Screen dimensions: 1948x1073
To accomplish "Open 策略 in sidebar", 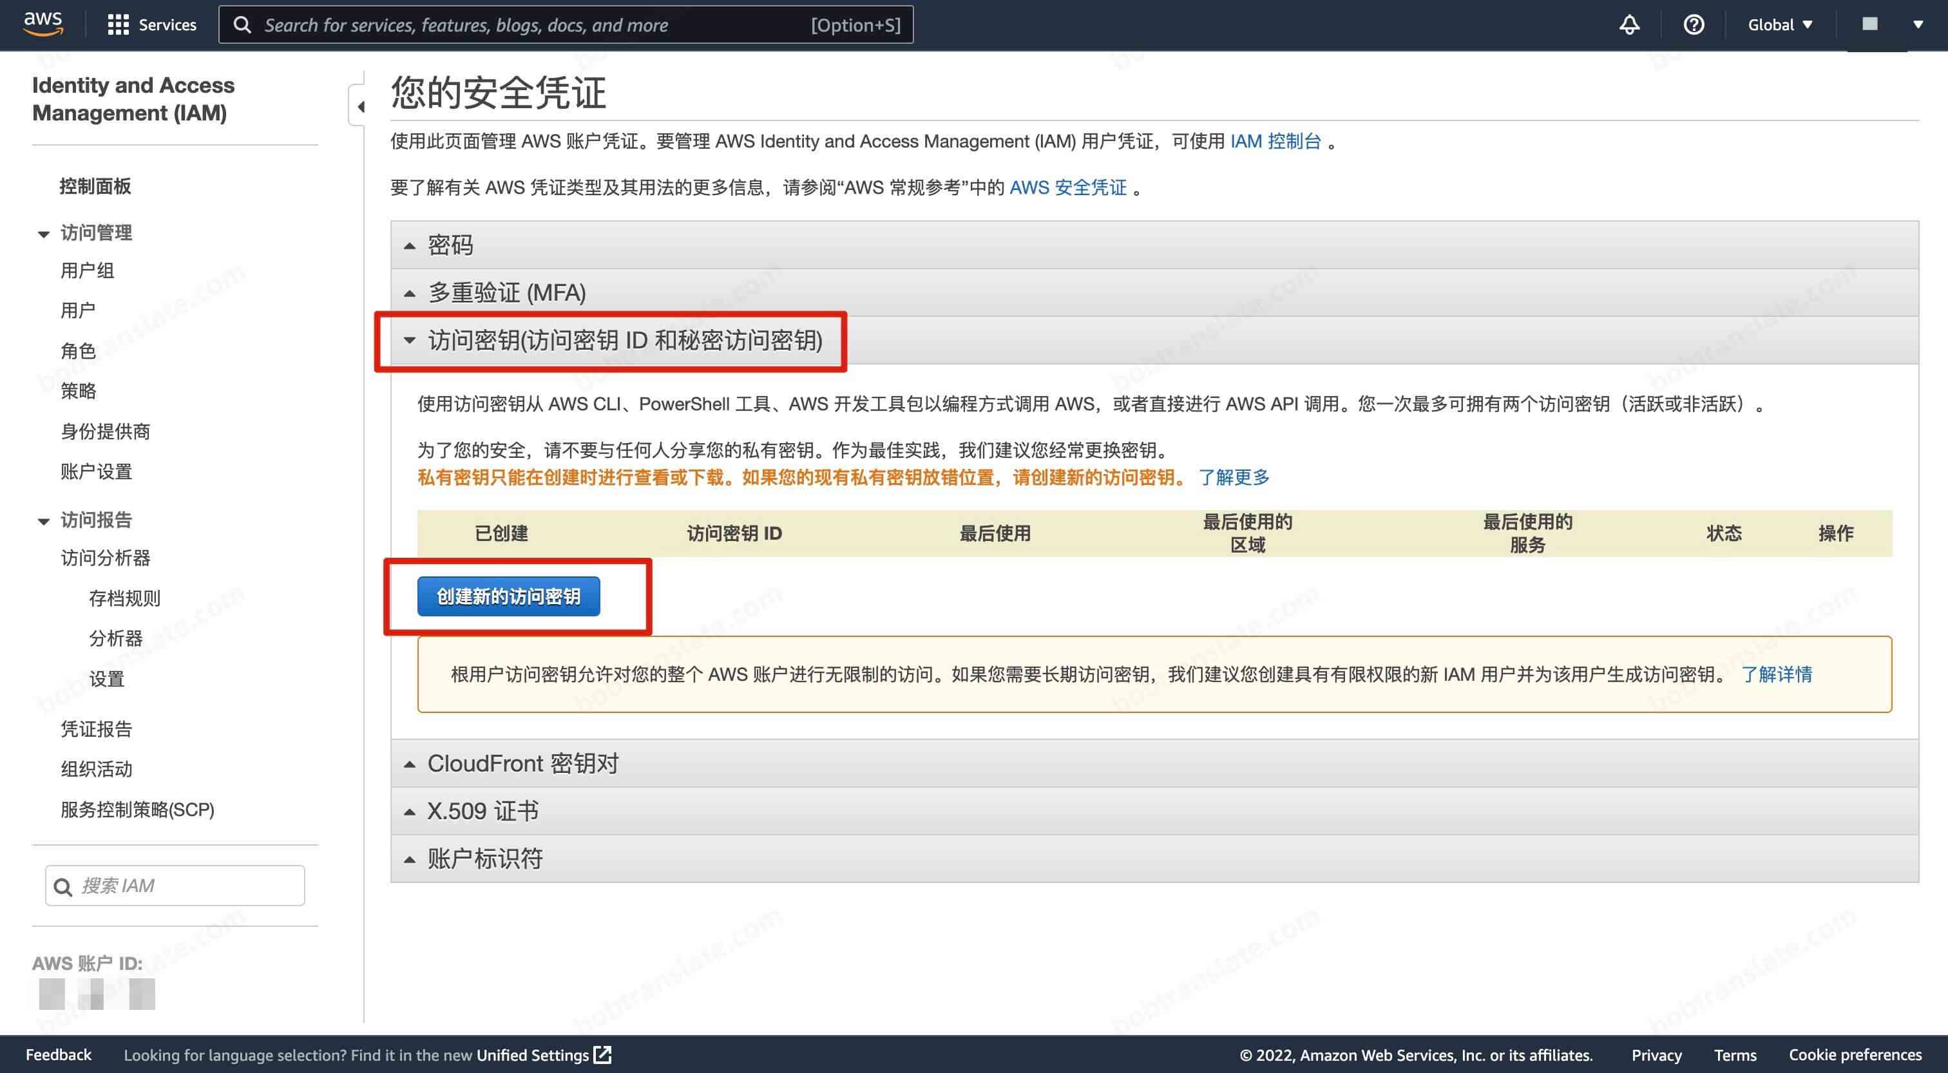I will tap(78, 391).
